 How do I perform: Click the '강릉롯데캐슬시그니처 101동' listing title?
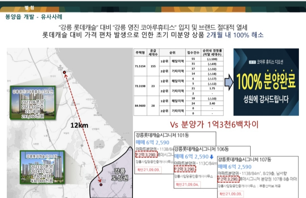162,135
